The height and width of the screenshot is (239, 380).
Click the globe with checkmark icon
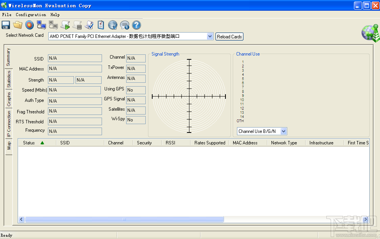pos(113,25)
